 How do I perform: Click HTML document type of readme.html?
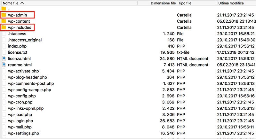coord(193,65)
